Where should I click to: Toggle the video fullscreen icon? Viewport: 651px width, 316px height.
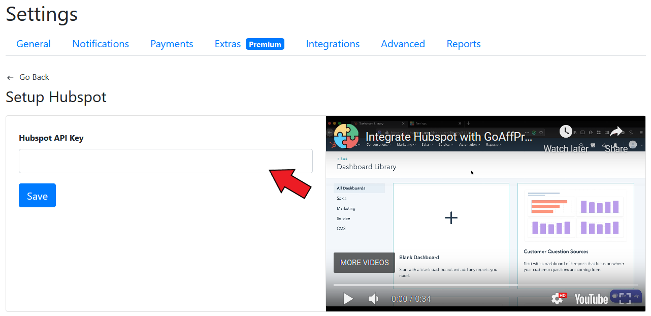[x=625, y=299]
